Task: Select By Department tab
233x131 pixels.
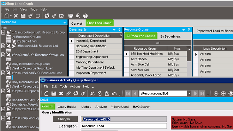Action: [x=170, y=37]
